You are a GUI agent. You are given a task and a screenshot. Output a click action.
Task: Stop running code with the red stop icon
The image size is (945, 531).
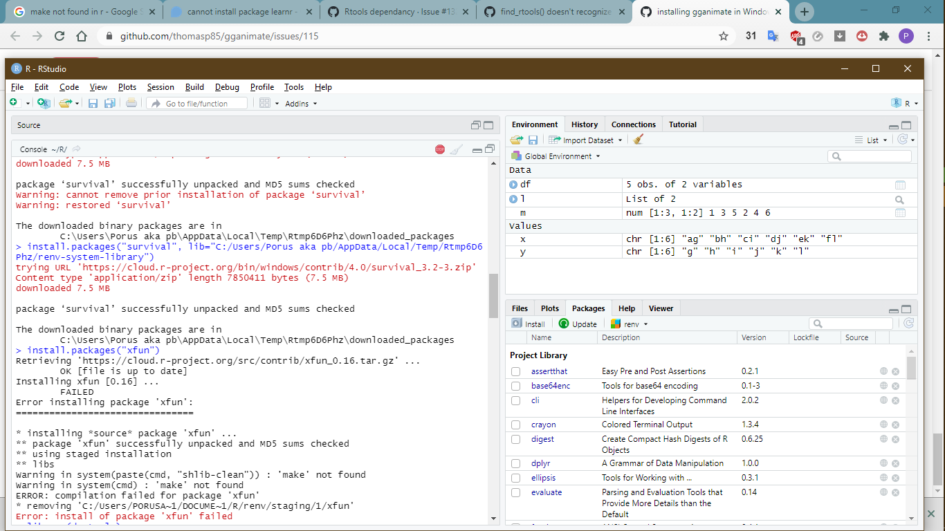[x=439, y=148]
